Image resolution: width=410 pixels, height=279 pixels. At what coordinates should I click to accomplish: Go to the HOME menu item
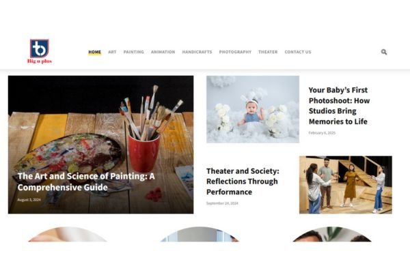95,52
